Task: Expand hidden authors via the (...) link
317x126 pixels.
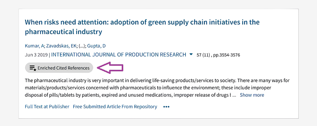Action: pyautogui.click(x=82, y=46)
